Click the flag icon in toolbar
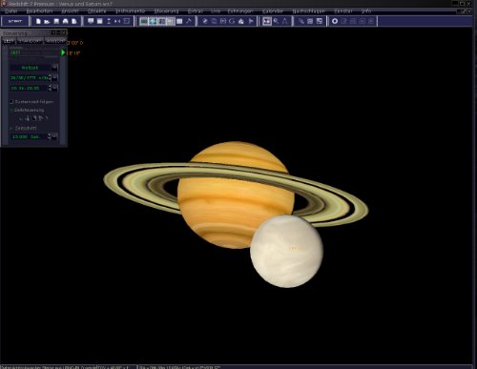This screenshot has width=477, height=369. [251, 21]
